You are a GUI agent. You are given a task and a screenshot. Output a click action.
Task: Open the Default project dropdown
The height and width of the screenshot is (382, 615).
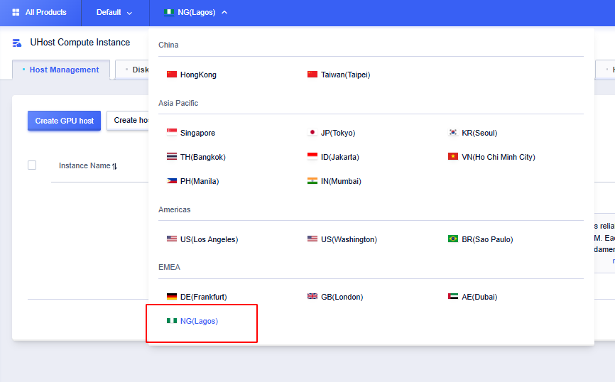click(x=114, y=13)
